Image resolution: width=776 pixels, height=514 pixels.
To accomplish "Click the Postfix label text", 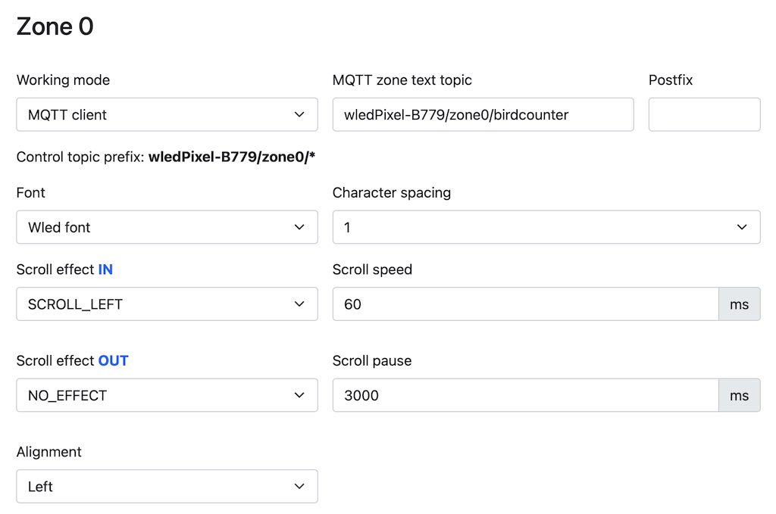I will click(x=671, y=80).
